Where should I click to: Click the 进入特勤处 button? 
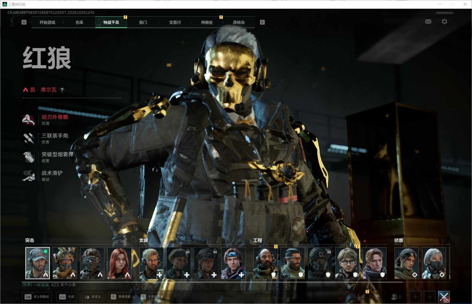37,297
